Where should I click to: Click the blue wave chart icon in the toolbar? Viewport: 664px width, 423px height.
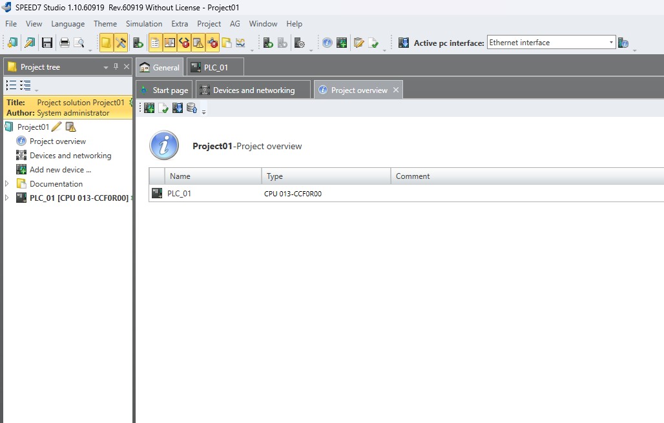[240, 43]
